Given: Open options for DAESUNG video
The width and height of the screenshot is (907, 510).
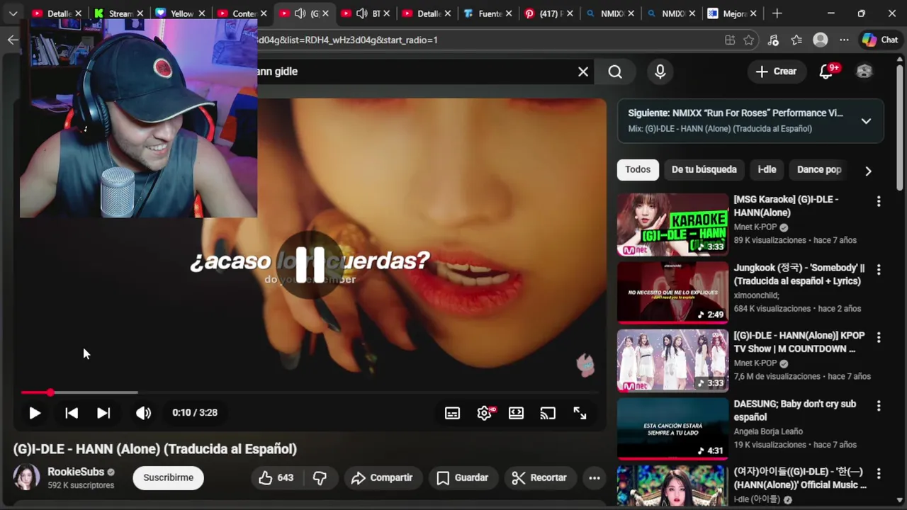Looking at the screenshot, I should (x=879, y=406).
